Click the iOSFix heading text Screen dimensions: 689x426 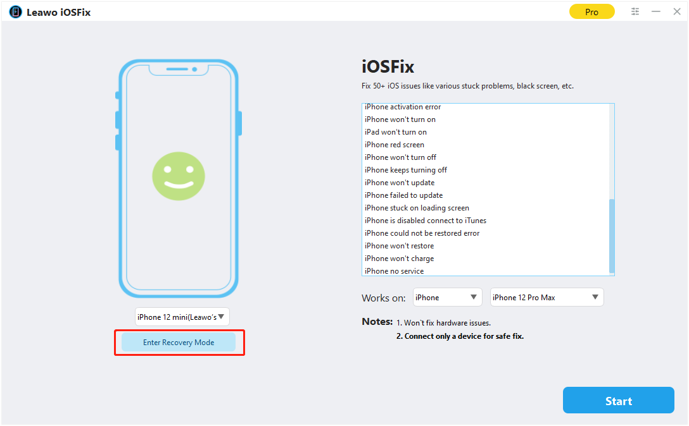(388, 67)
